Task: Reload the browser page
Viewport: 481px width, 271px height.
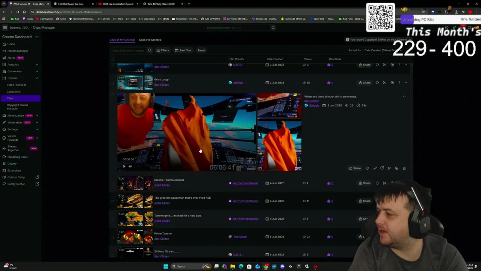Action: click(18, 12)
